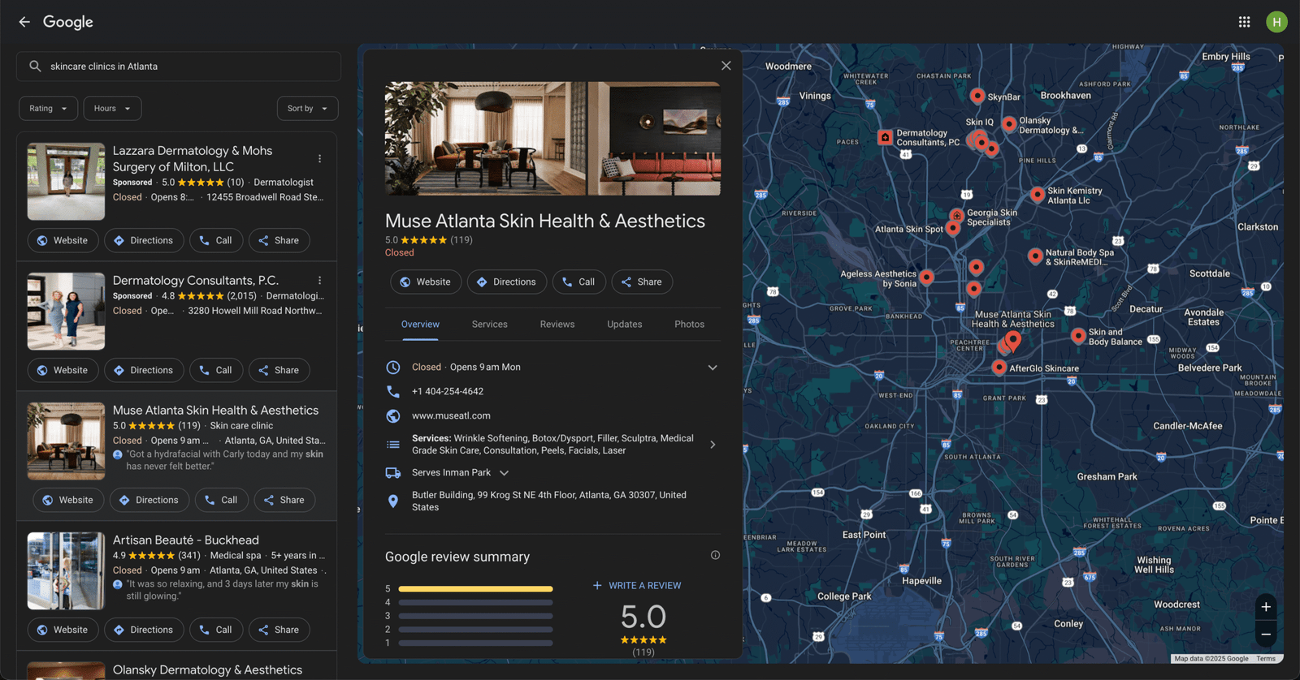Click the Ageless Aesthetics by Sonia pin
1300x680 pixels.
tap(926, 277)
